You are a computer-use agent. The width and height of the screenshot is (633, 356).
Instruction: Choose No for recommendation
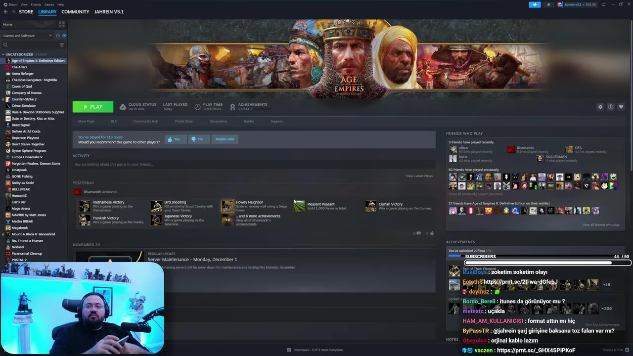pos(198,139)
